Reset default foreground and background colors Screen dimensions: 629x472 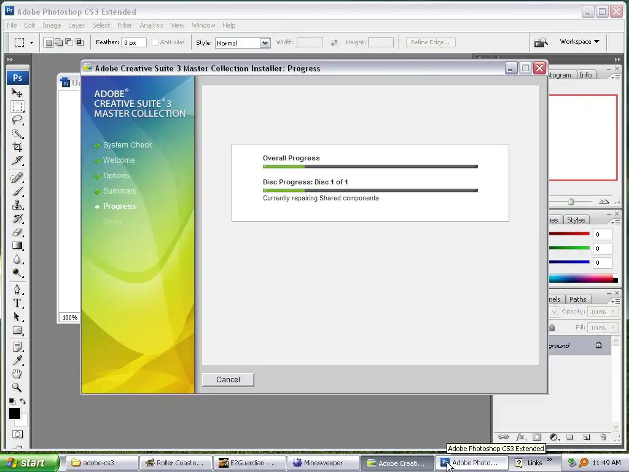click(x=12, y=401)
